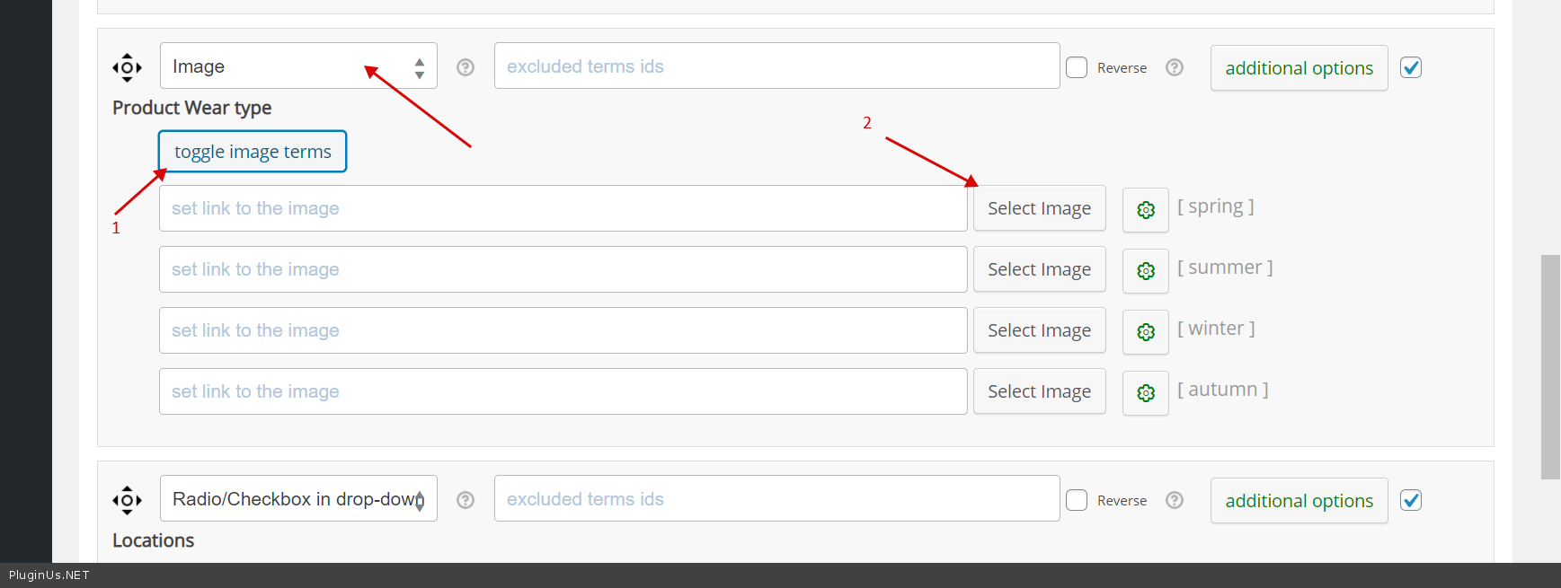
Task: Open the Radio/Checkbox in drop-down selector
Action: (298, 499)
